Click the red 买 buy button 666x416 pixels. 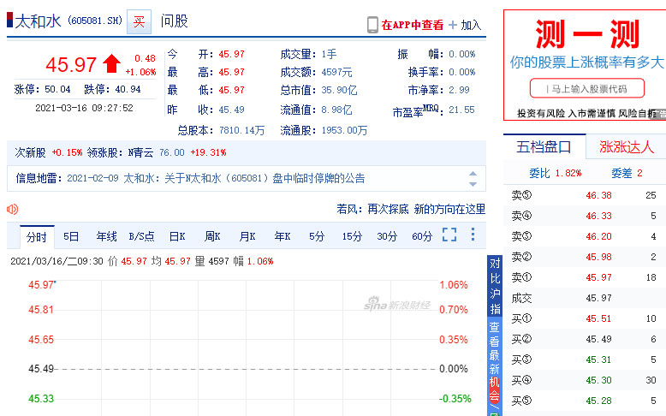(x=139, y=21)
